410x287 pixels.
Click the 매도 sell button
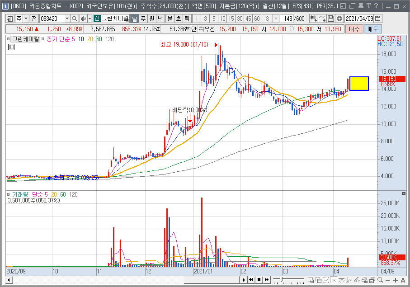(373, 29)
